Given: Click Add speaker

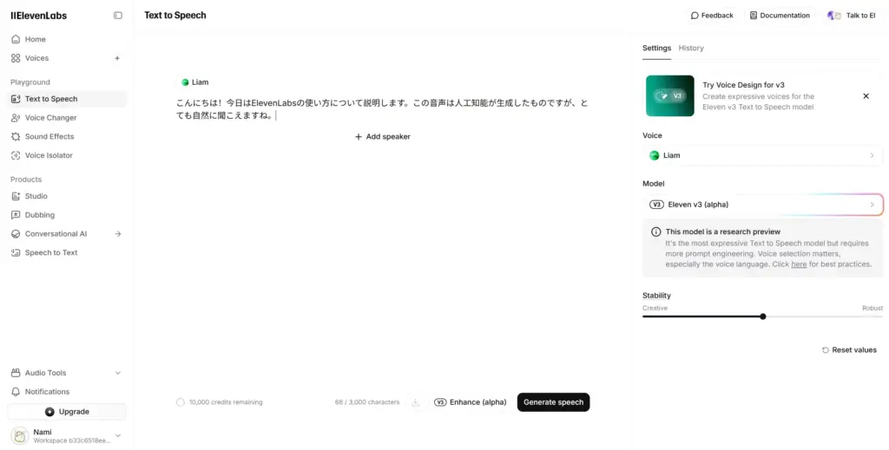Looking at the screenshot, I should point(383,136).
